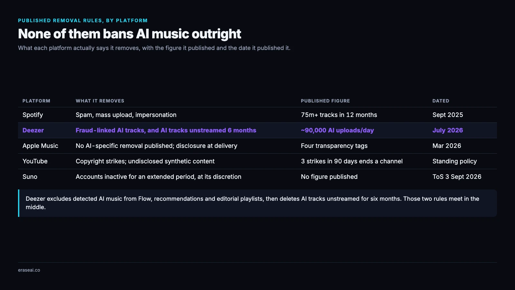This screenshot has width=515, height=290.
Task: Click the subtitle beginning 'What each platform actually says'
Action: point(154,48)
